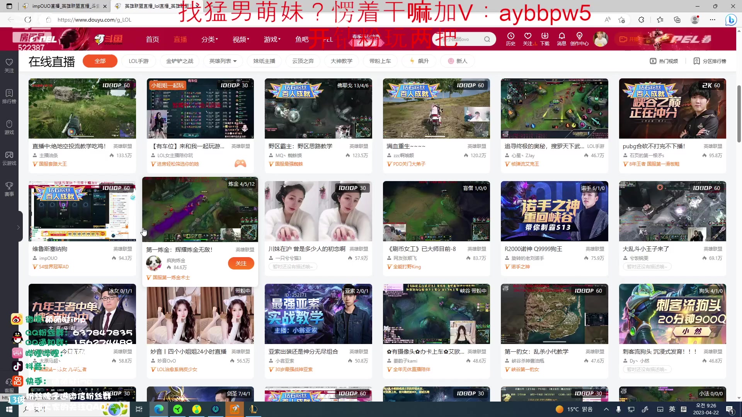Click the 创作中心 creator center icon

579,39
